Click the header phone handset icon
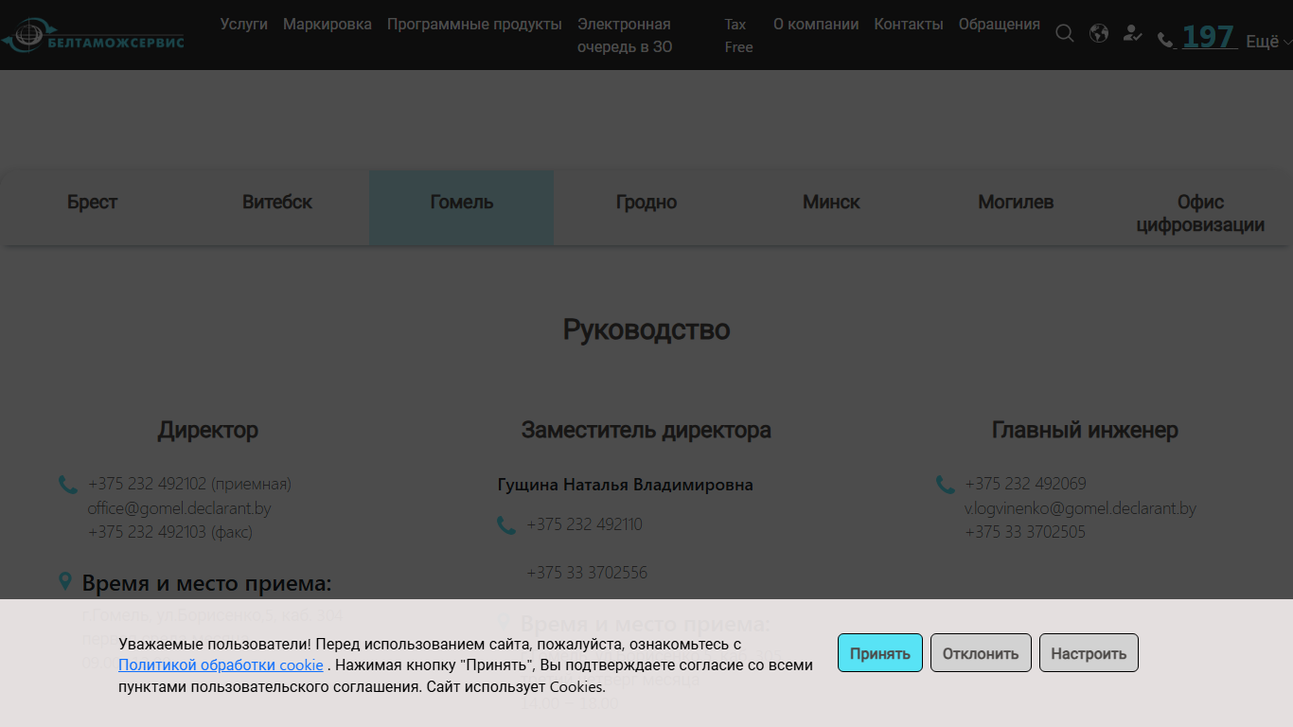This screenshot has width=1293, height=727. 1166,40
